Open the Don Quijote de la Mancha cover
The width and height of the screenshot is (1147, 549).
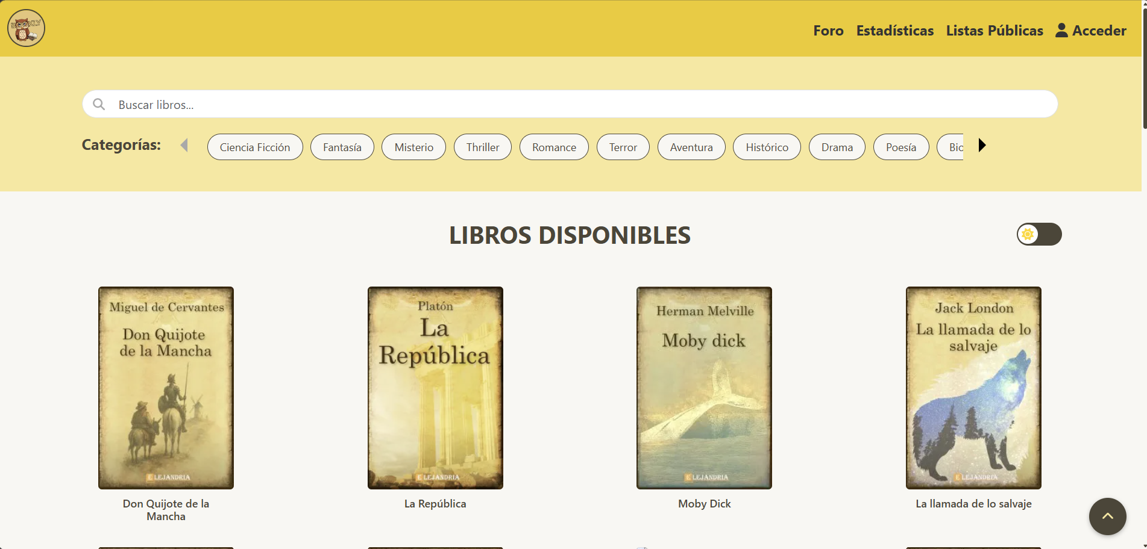tap(166, 388)
